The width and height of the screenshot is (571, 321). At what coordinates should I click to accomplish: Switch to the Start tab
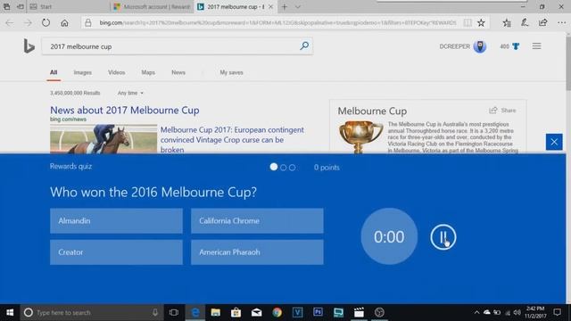pyautogui.click(x=68, y=6)
